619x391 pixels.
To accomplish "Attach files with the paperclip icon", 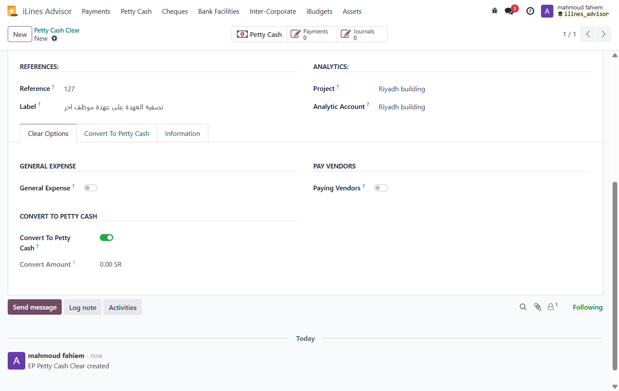I will pyautogui.click(x=538, y=307).
